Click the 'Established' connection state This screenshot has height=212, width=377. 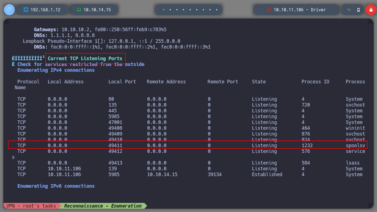pos(267,174)
